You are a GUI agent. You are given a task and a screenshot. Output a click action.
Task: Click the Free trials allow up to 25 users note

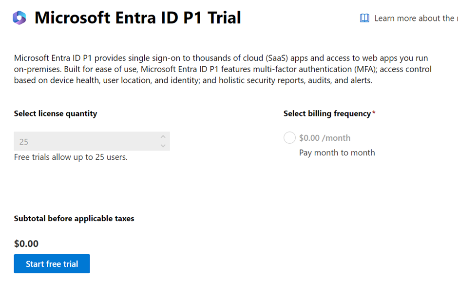click(71, 157)
